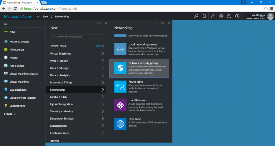Expand Internet of Things chevron

coord(103,82)
